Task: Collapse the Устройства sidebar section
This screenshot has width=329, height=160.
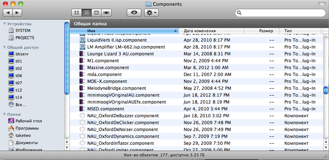Action: tap(5, 24)
